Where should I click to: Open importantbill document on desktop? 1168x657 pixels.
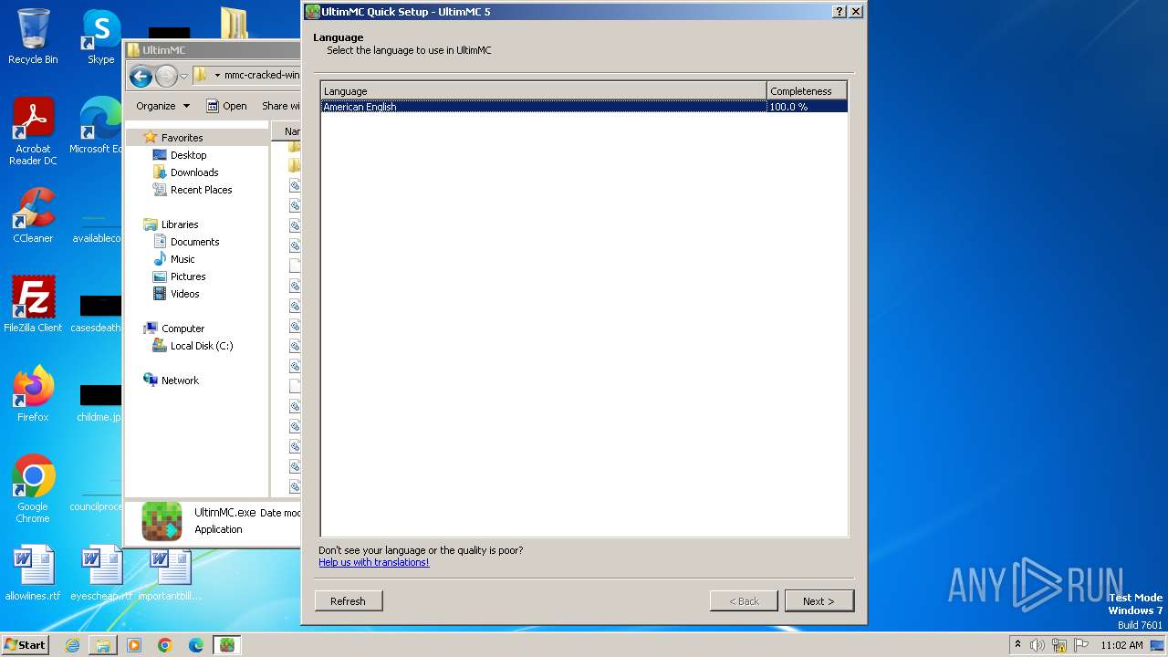click(x=170, y=573)
